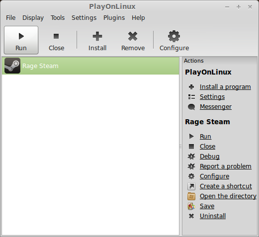Click the Install plus icon in toolbar
259x237 pixels.
click(97, 36)
